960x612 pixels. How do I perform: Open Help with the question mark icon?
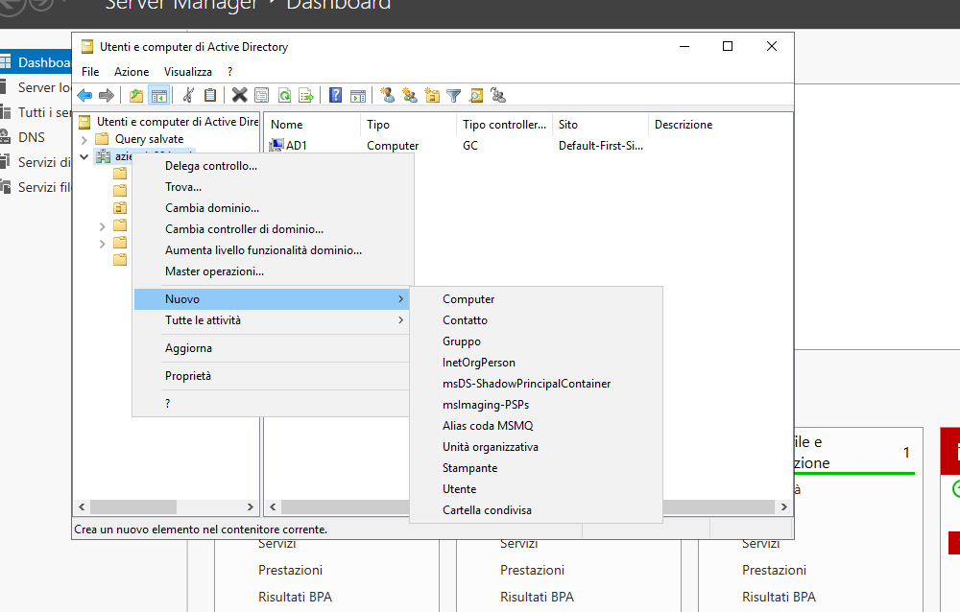pyautogui.click(x=335, y=95)
